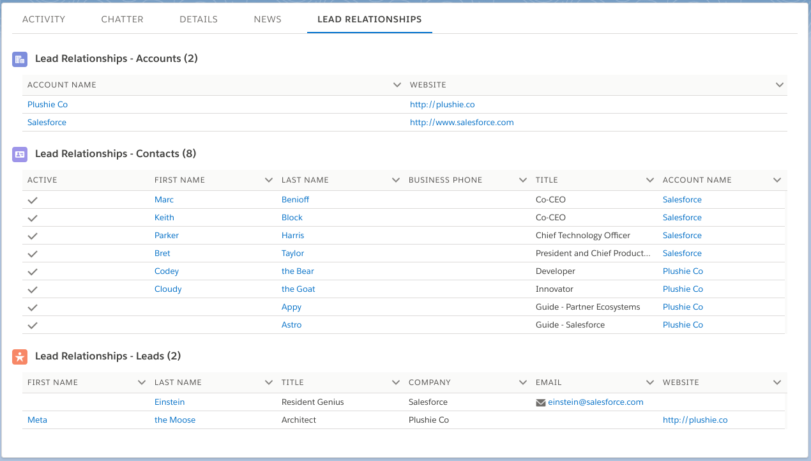Image resolution: width=811 pixels, height=461 pixels.
Task: Open Company column dropdown arrow
Action: pos(523,382)
